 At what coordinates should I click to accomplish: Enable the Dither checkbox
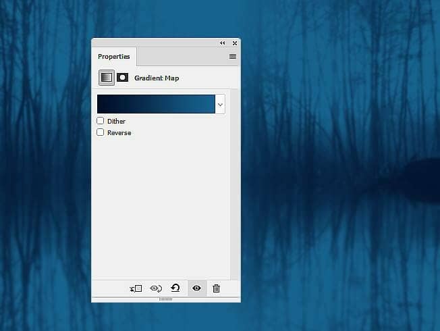click(x=100, y=121)
